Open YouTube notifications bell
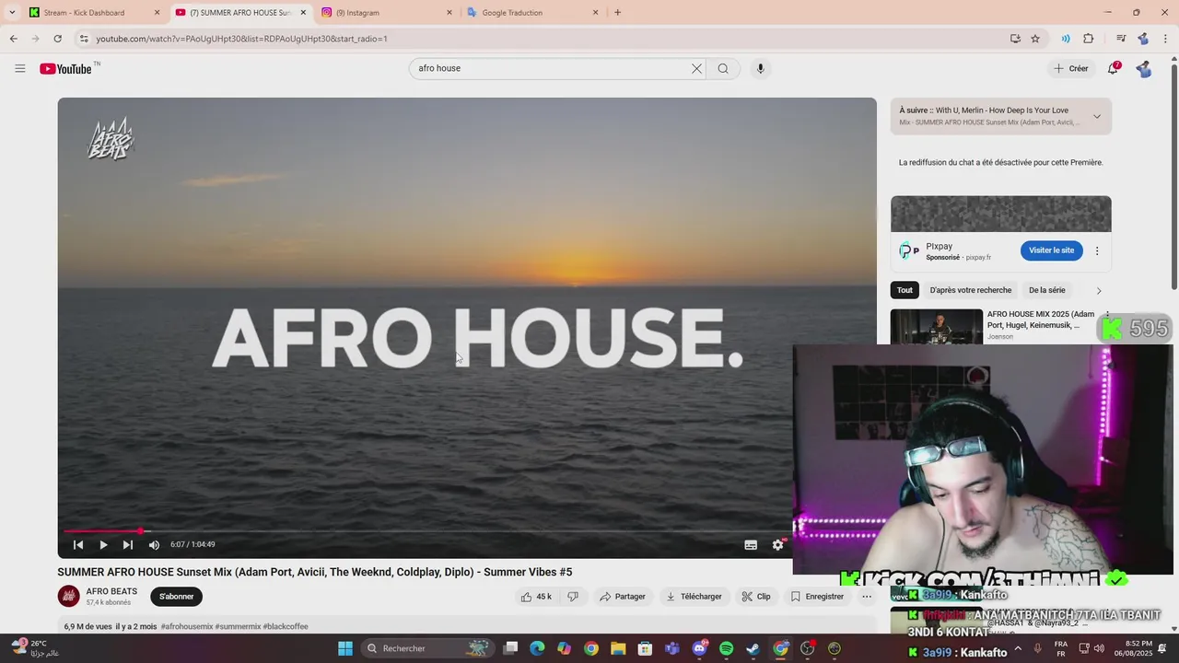This screenshot has height=663, width=1179. pyautogui.click(x=1114, y=68)
